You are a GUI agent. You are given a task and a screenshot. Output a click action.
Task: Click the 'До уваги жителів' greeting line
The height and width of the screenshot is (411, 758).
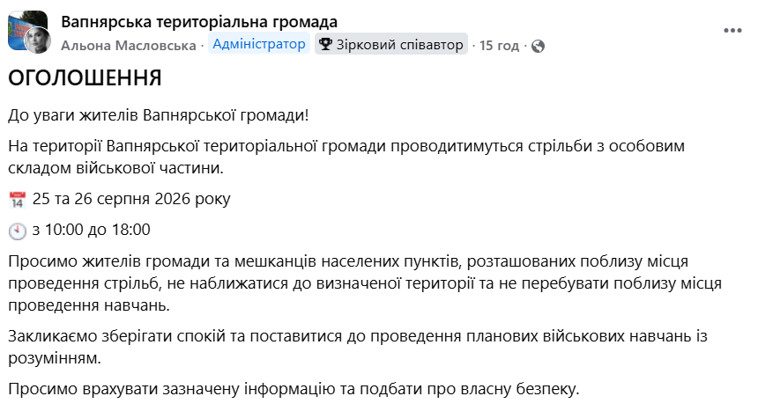pyautogui.click(x=158, y=115)
